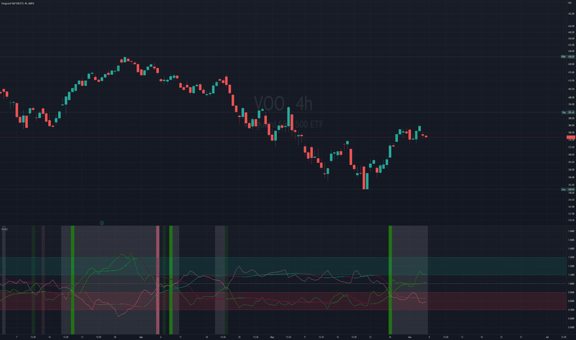Click the Low price label on price axis
The width and height of the screenshot is (576, 340).
[568, 189]
